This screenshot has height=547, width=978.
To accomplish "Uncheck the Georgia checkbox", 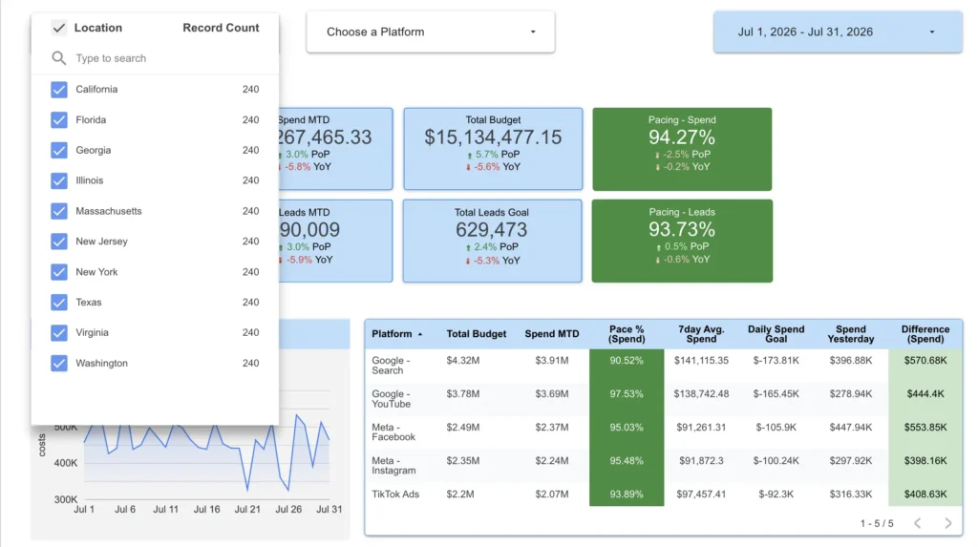I will pyautogui.click(x=59, y=150).
